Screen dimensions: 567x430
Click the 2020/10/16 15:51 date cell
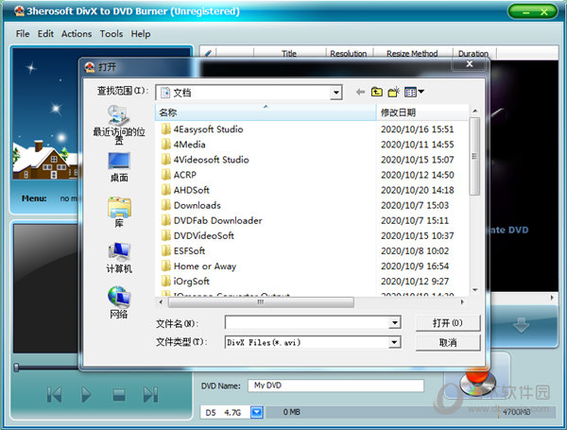417,129
